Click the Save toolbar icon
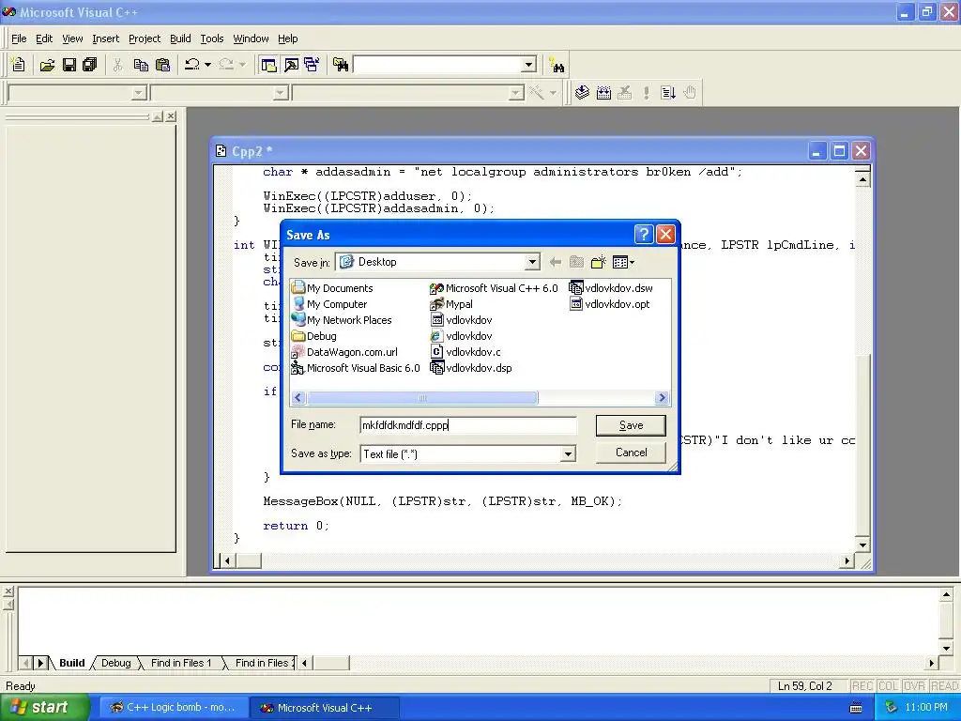Viewport: 961px width, 721px height. (x=69, y=65)
